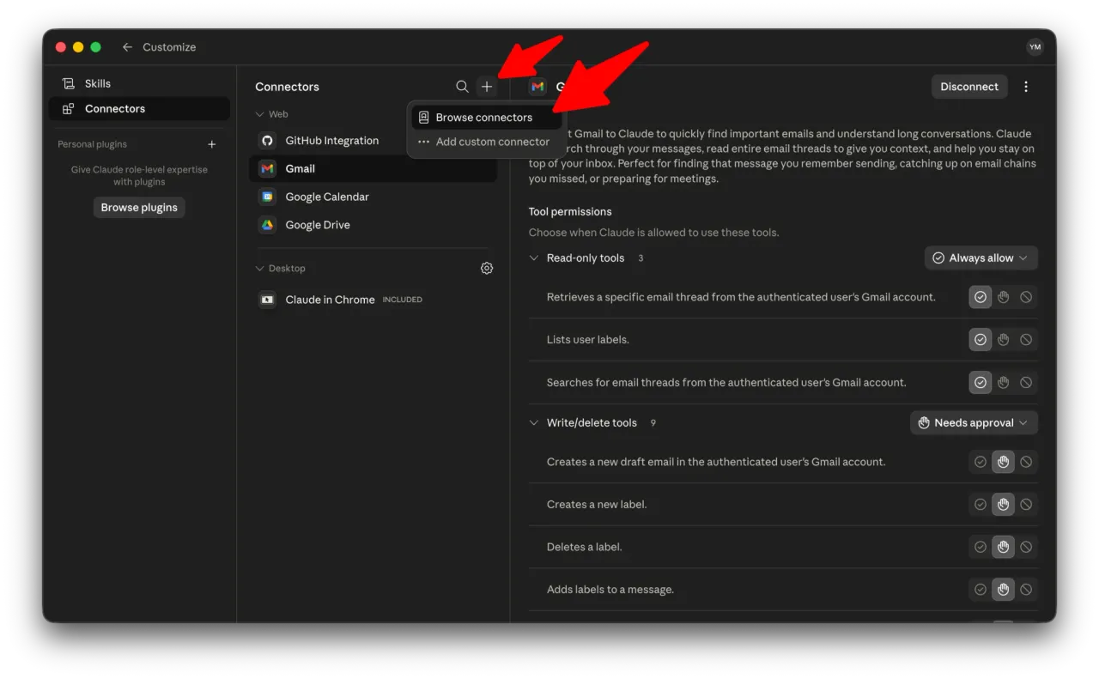Open the GitHub Integration connector

(373, 141)
